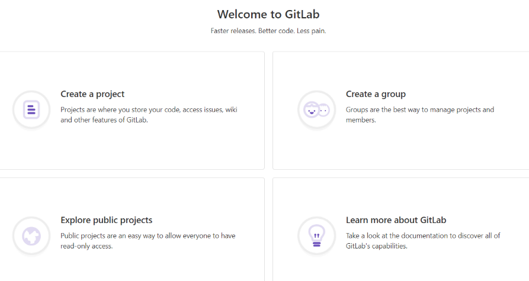Screen dimensions: 529x281
Task: Select the "Learn more about GitLab" heading
Action: point(396,220)
